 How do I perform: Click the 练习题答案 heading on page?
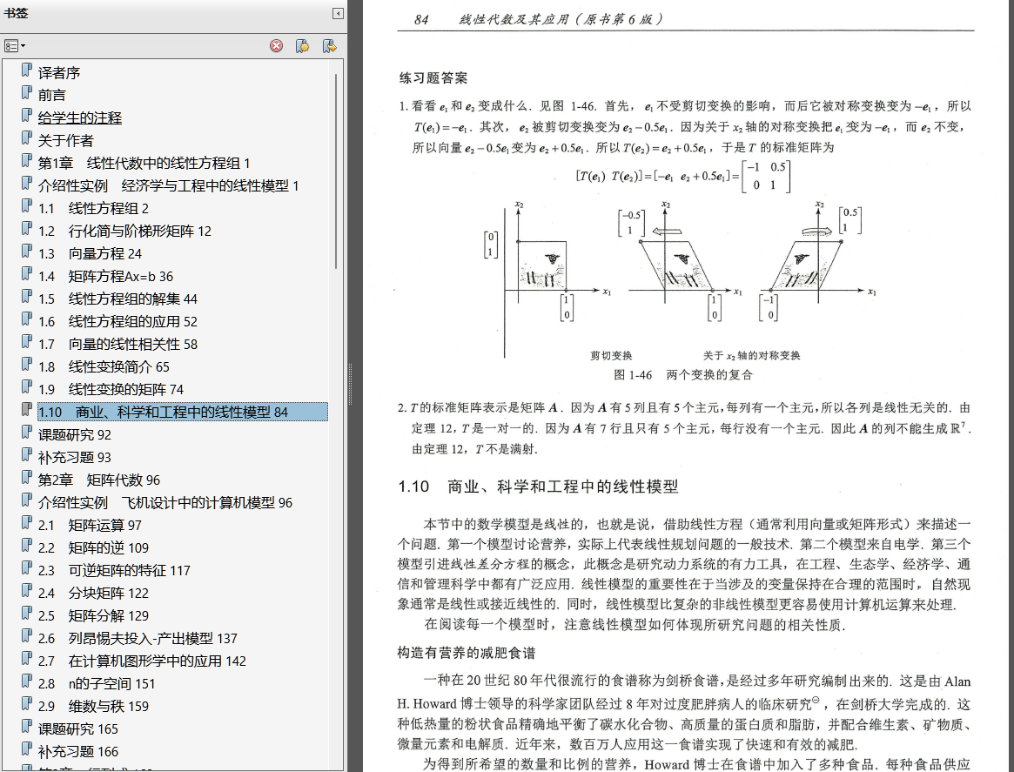(433, 78)
